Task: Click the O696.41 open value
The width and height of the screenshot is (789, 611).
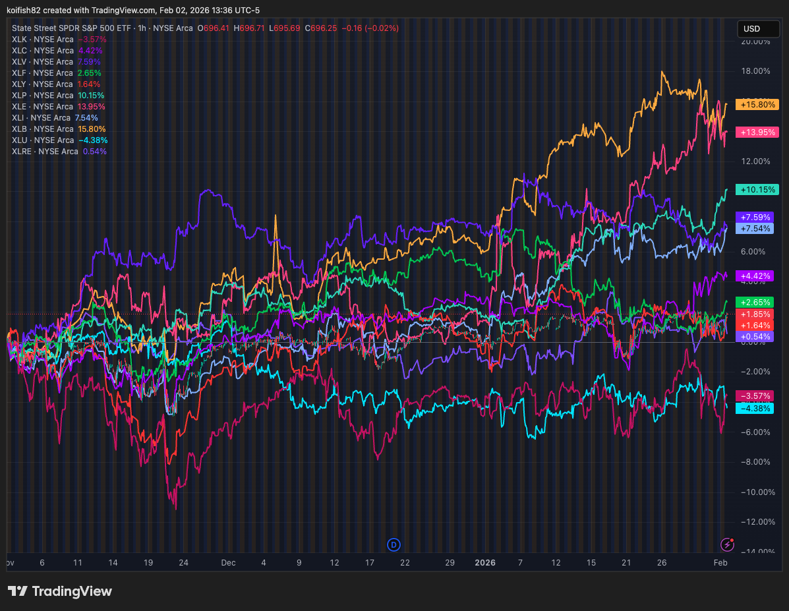Action: pyautogui.click(x=213, y=28)
